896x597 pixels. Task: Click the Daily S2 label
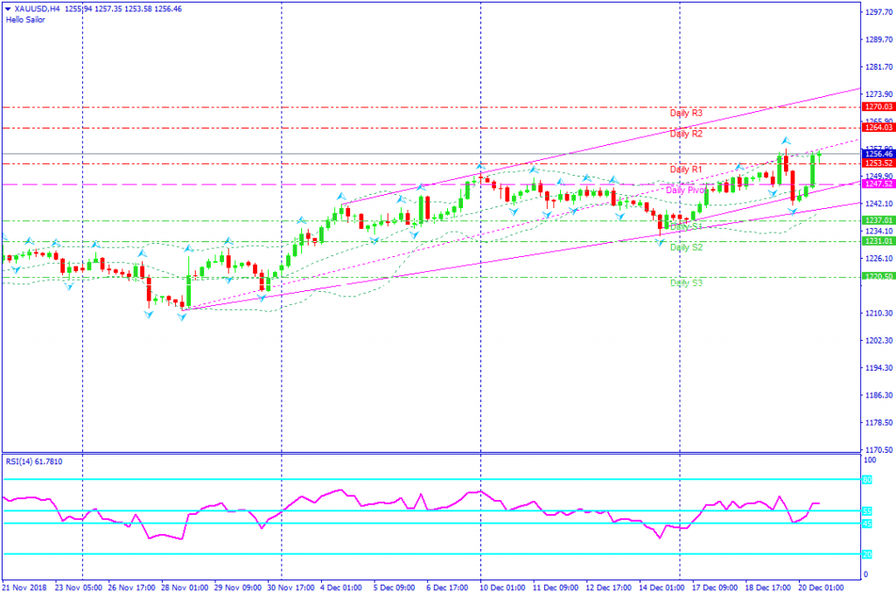click(x=686, y=247)
